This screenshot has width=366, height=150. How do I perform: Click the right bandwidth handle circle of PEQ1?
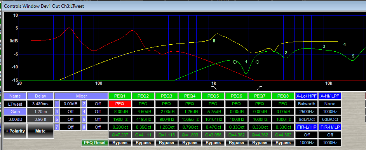pyautogui.click(x=258, y=62)
